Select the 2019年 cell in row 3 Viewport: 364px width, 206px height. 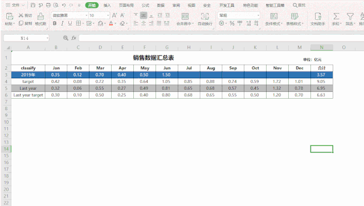pyautogui.click(x=28, y=75)
